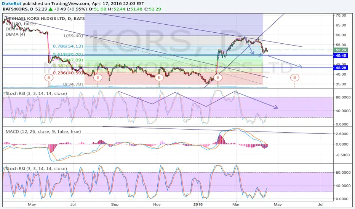
Task: Click the Stoch RSI label above the MACD pane
Action: point(36,93)
